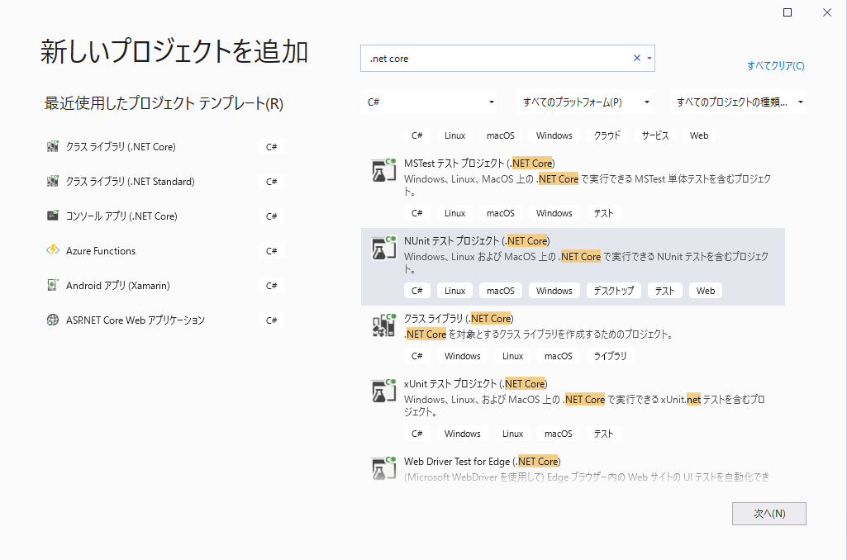Click the xUnit テスト プロジェクト flask icon
The height and width of the screenshot is (560, 847).
(x=383, y=391)
